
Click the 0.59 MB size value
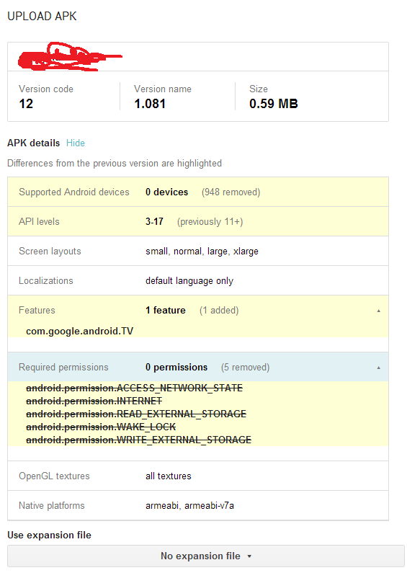[x=274, y=104]
